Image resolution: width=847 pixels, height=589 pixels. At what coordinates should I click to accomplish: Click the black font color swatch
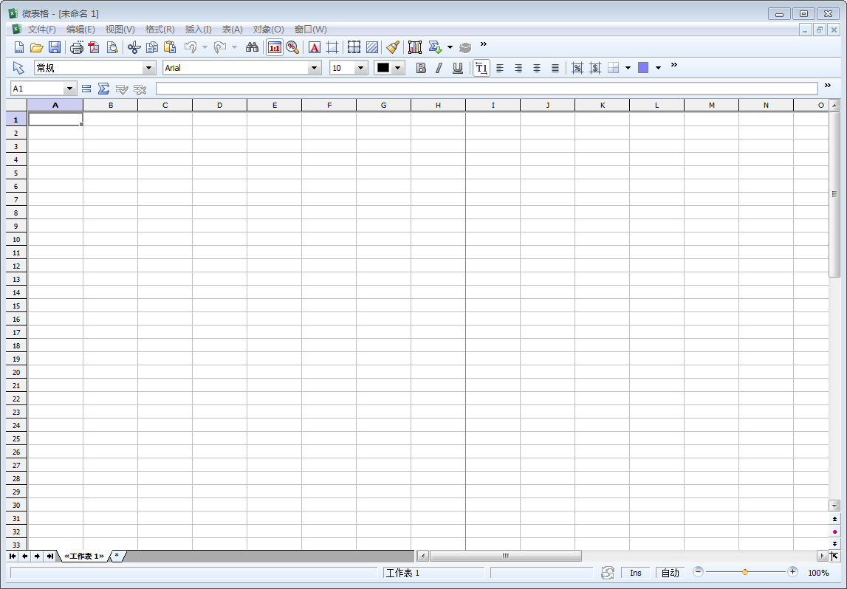point(383,68)
